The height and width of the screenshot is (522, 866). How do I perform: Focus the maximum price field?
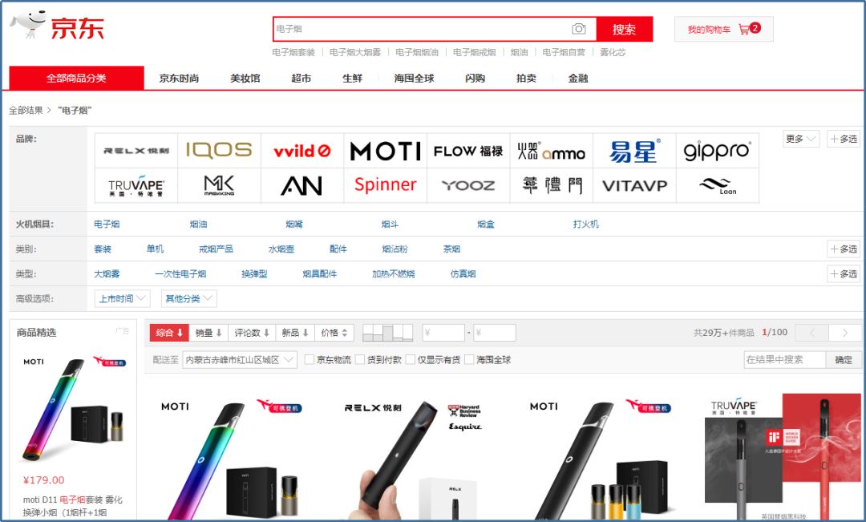click(x=494, y=333)
